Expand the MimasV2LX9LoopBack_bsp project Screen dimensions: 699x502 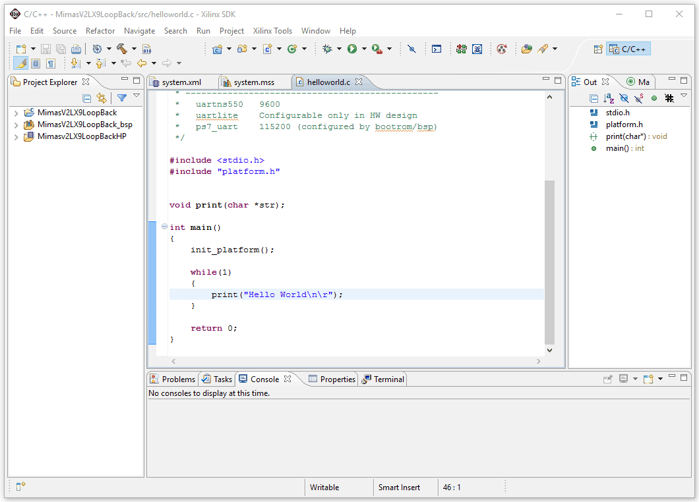[16, 124]
